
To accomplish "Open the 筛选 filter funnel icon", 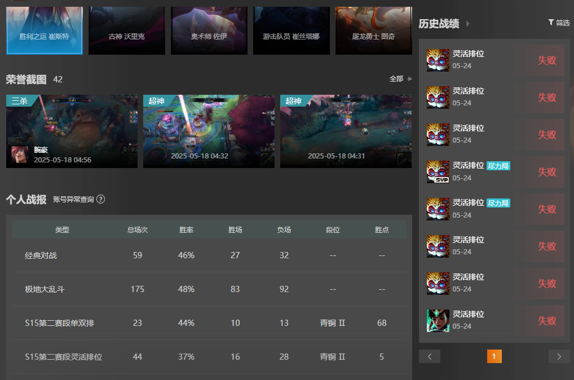I will (550, 23).
